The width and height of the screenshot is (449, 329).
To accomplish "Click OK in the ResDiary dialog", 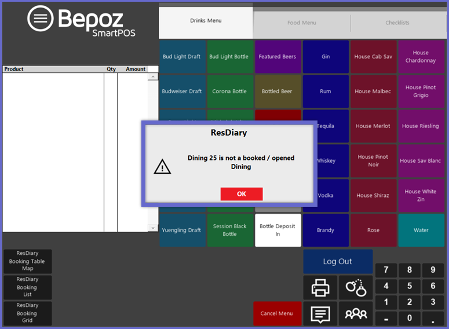I will 242,194.
